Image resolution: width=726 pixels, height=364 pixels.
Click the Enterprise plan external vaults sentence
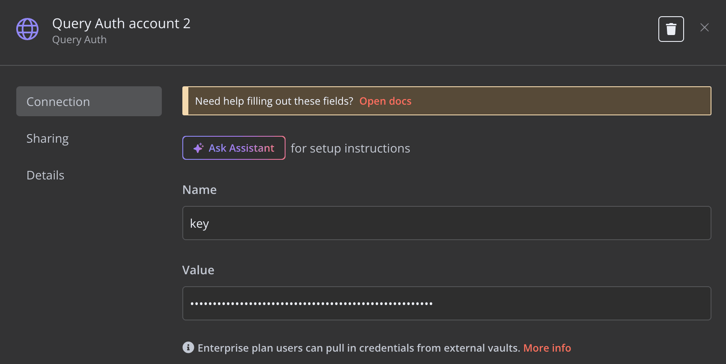[x=359, y=348]
